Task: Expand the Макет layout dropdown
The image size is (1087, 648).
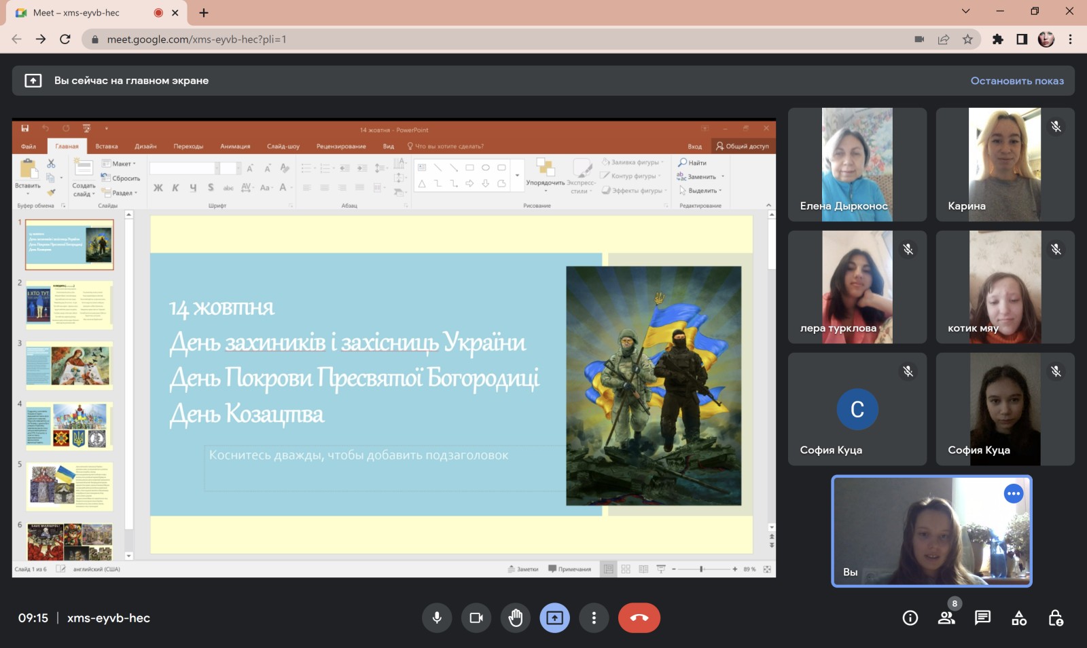Action: (119, 164)
